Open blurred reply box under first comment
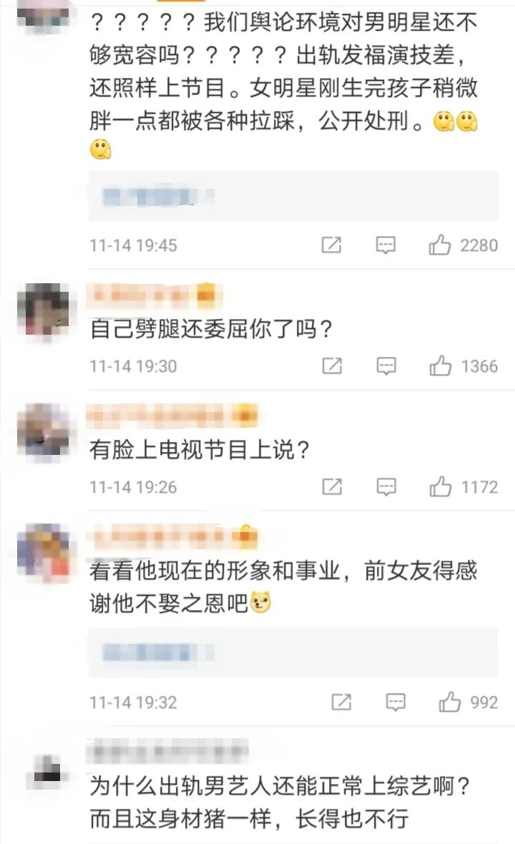 tap(293, 196)
